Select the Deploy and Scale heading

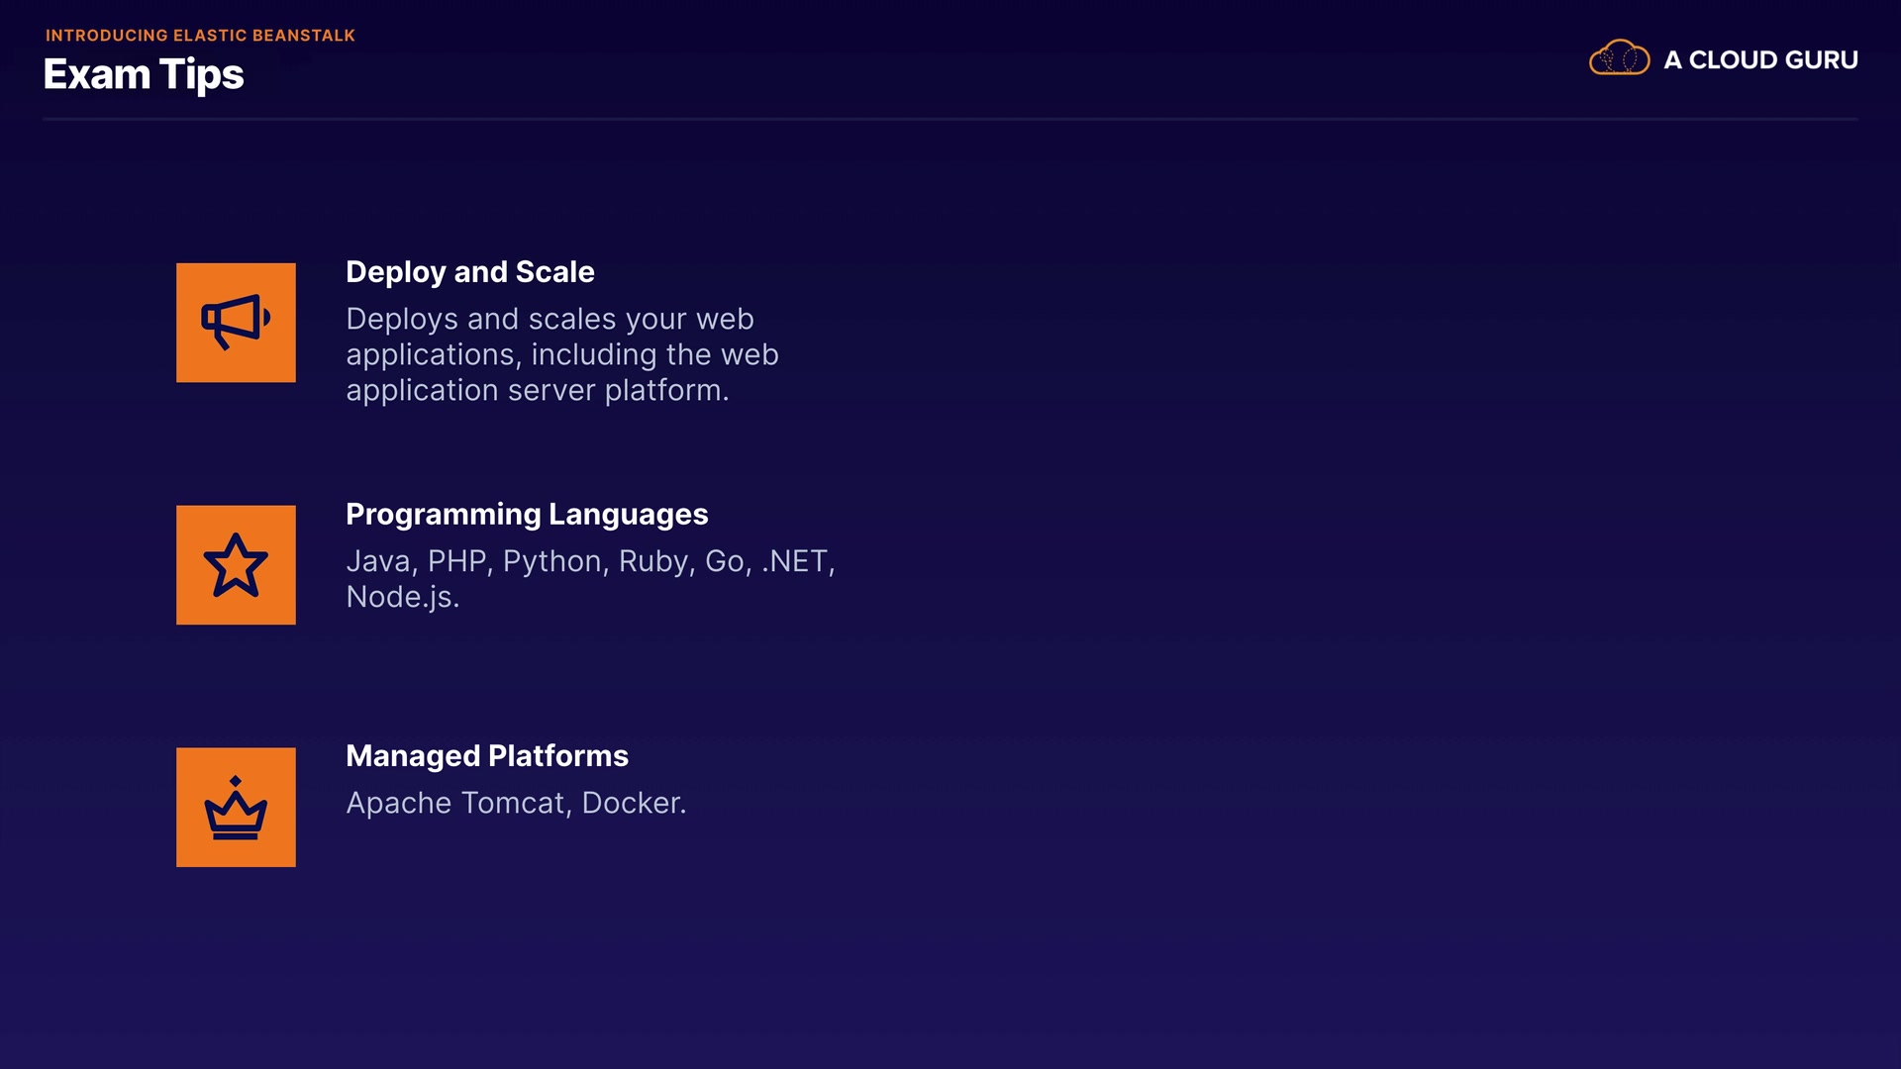point(469,272)
